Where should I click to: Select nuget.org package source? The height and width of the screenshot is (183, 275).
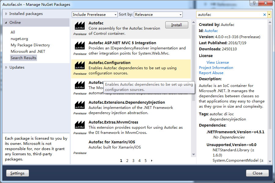coord(19,39)
